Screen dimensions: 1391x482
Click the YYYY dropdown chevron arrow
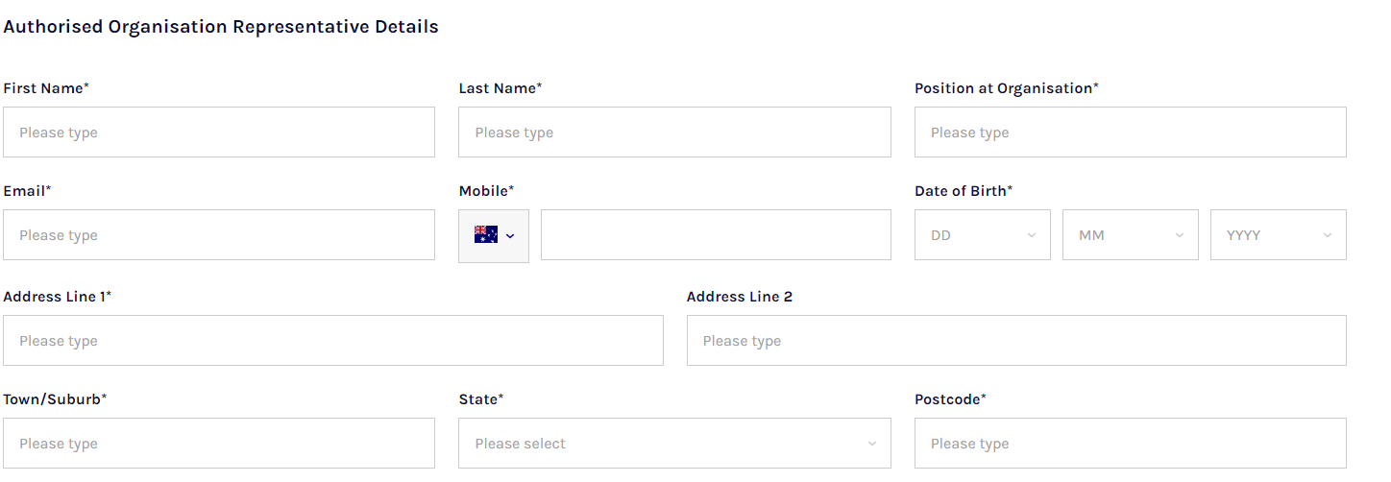click(x=1328, y=235)
